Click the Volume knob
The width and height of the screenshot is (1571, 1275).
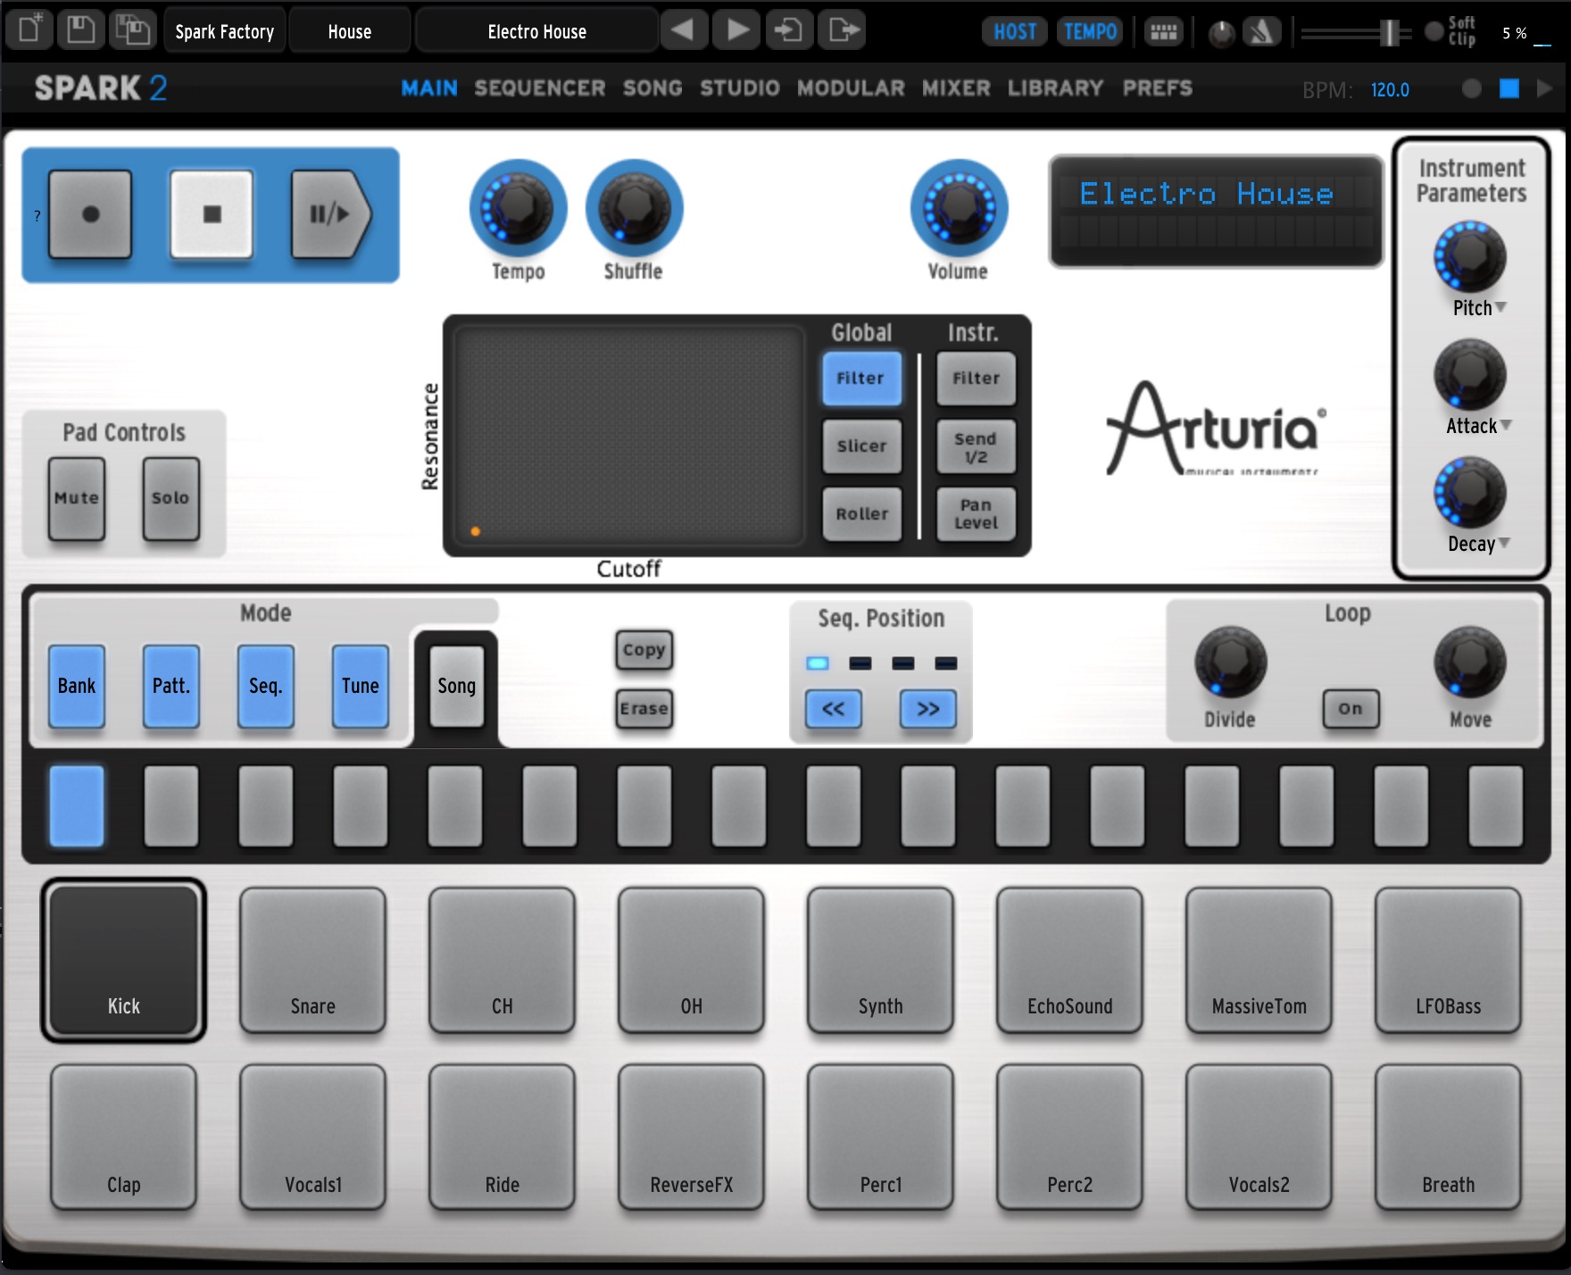(x=959, y=207)
